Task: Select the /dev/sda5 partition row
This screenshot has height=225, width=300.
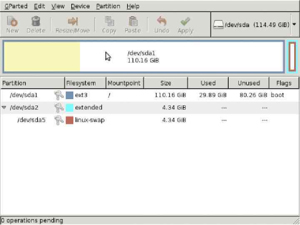Action: [150, 120]
